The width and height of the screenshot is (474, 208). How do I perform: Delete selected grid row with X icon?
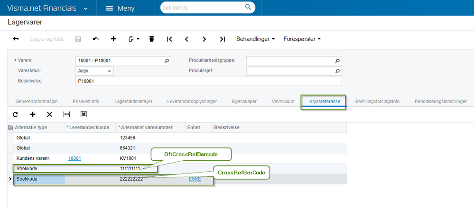coord(49,114)
